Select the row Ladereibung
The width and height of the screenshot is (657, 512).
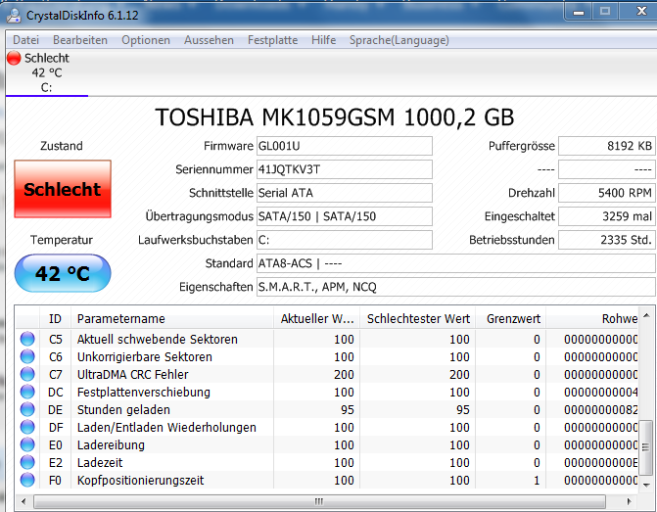[327, 444]
